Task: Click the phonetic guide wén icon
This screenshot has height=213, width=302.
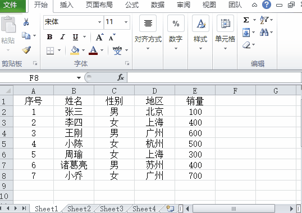Action: click(117, 50)
